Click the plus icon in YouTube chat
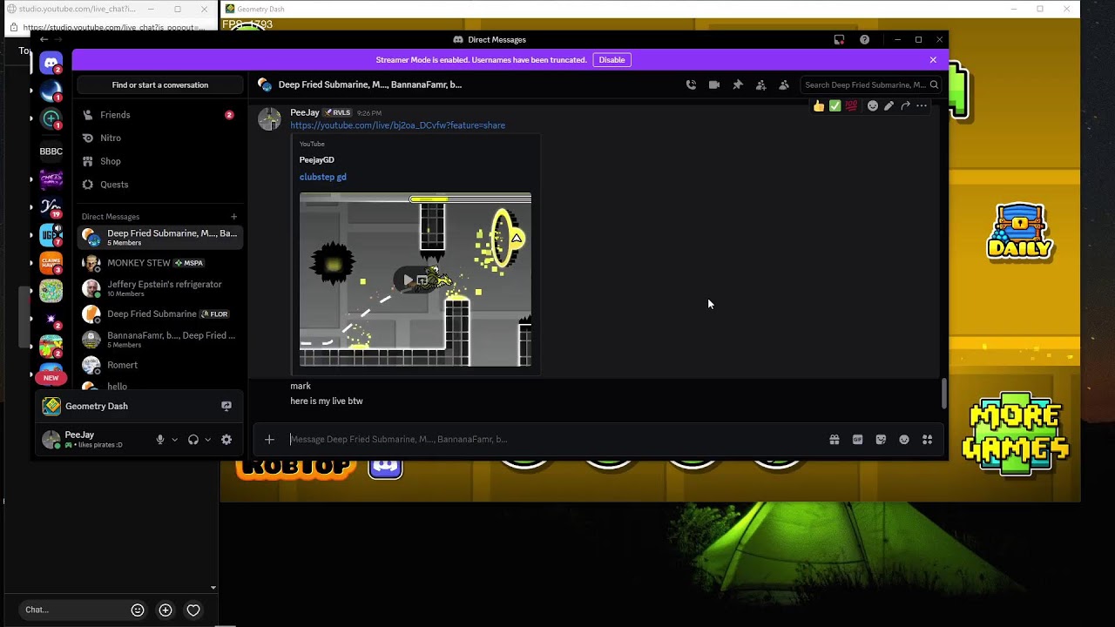 [166, 610]
